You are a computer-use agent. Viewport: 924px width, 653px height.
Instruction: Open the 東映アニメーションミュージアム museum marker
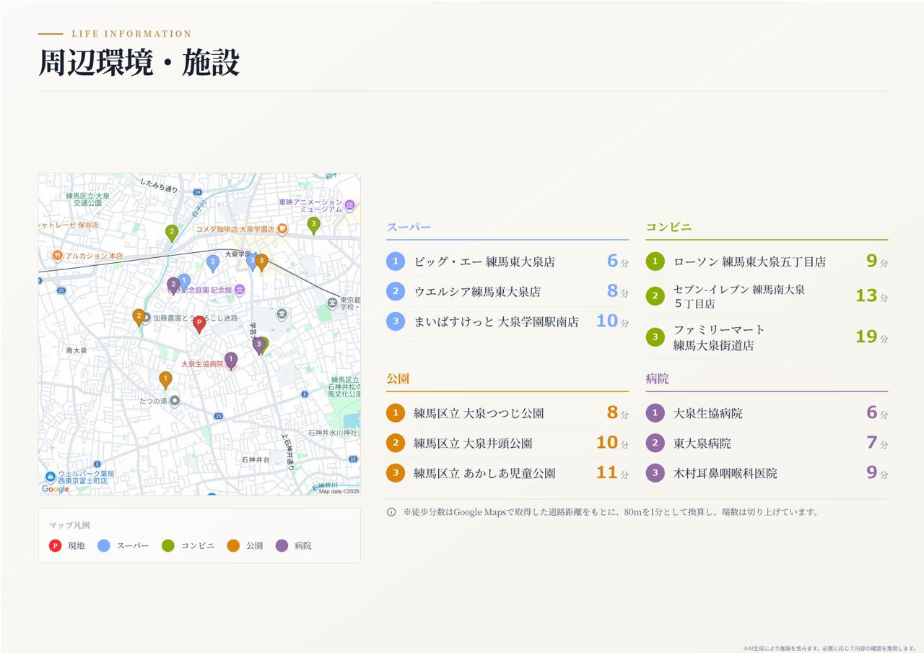tap(349, 205)
